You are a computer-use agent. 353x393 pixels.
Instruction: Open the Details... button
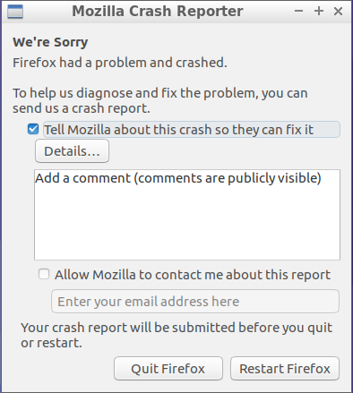[x=72, y=151]
